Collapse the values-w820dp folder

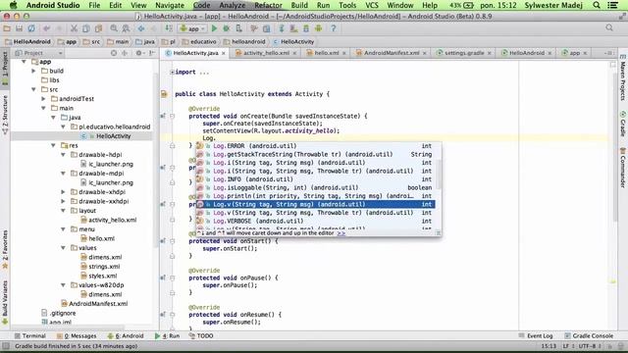(63, 285)
